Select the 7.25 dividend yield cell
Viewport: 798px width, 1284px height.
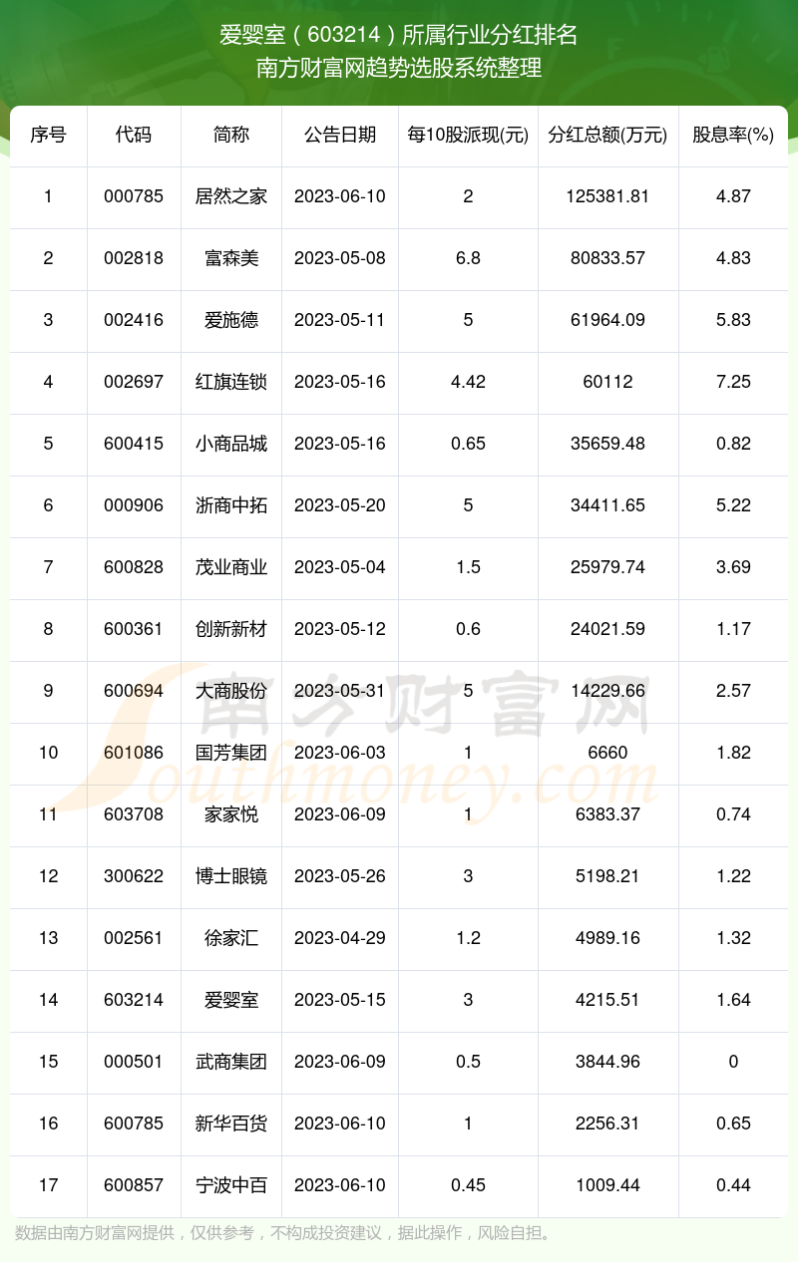pos(732,382)
